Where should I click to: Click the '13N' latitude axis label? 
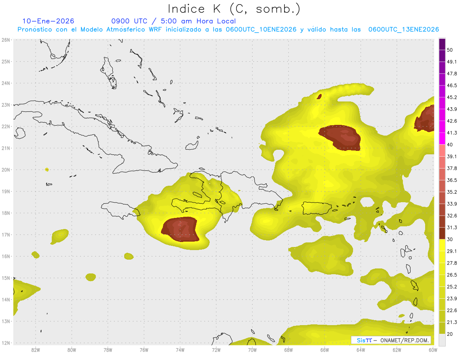point(6,321)
